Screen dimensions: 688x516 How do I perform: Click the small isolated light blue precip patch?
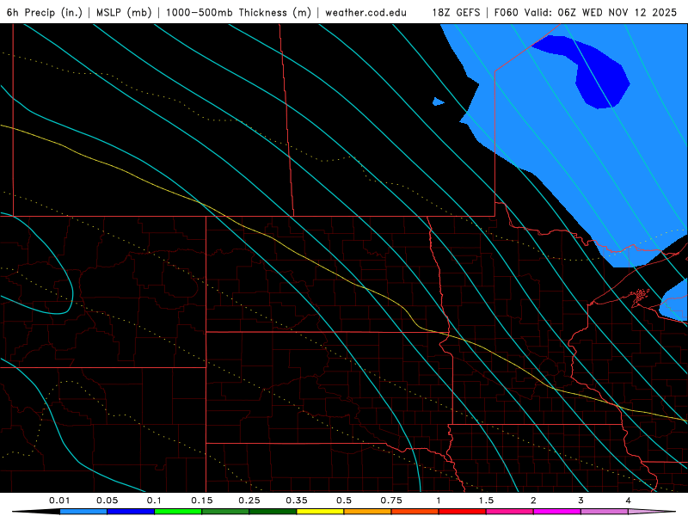pos(438,101)
